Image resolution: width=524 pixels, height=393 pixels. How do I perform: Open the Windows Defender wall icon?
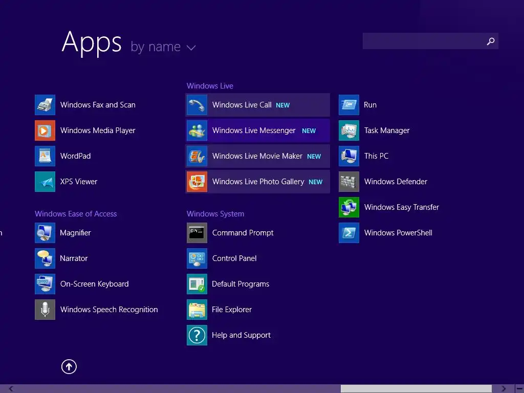349,182
